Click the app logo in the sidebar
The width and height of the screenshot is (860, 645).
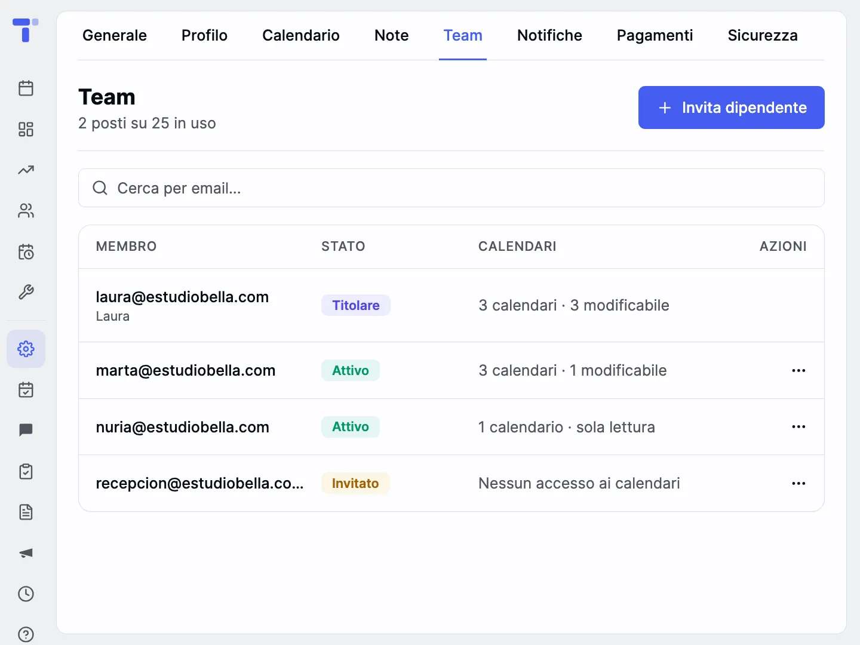coord(26,30)
